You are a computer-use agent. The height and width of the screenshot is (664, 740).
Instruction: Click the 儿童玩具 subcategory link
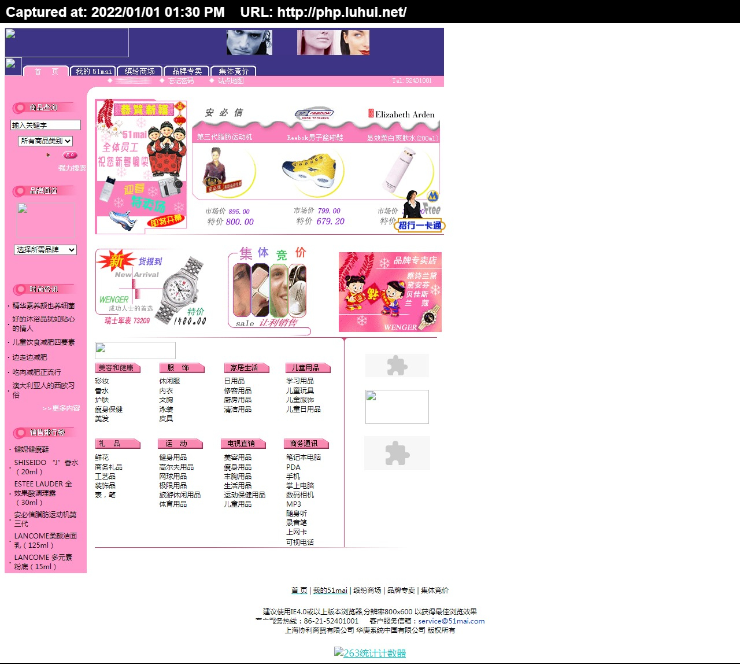click(x=300, y=391)
